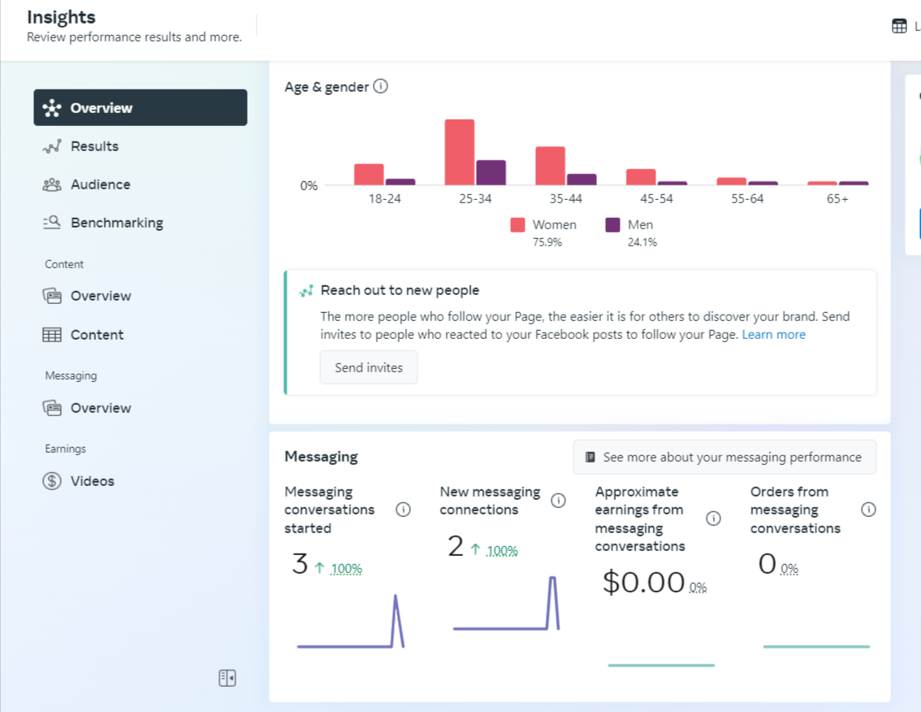The image size is (921, 712).
Task: Go to Audience insights
Action: point(100,185)
